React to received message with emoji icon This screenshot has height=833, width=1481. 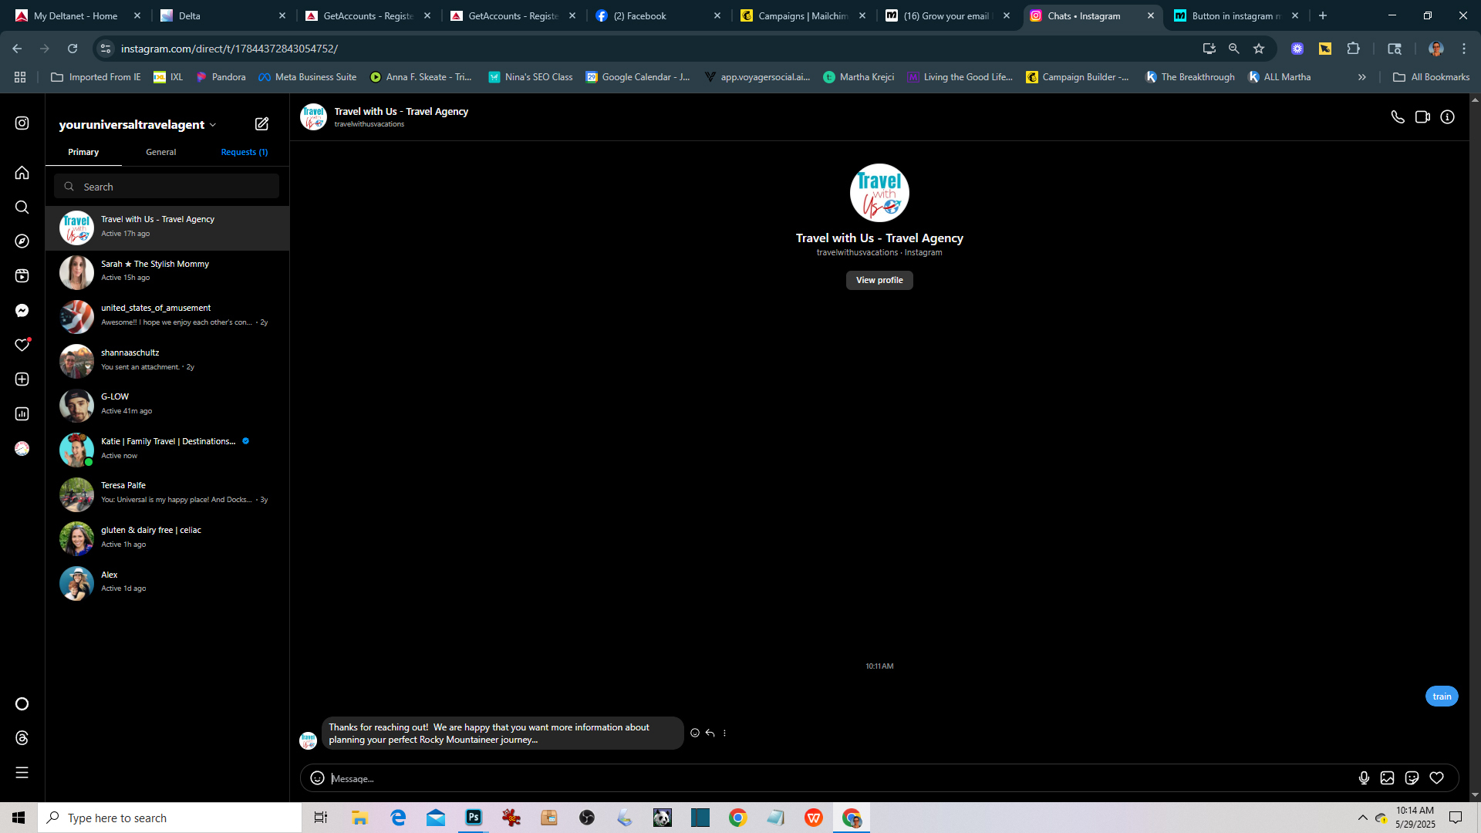(695, 734)
